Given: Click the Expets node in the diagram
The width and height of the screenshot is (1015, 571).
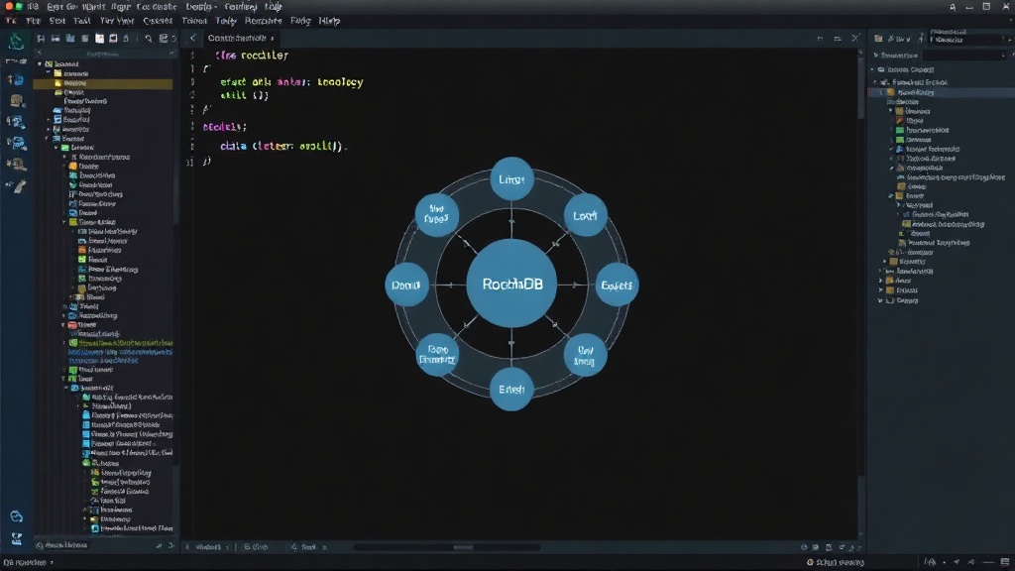Looking at the screenshot, I should (x=617, y=285).
